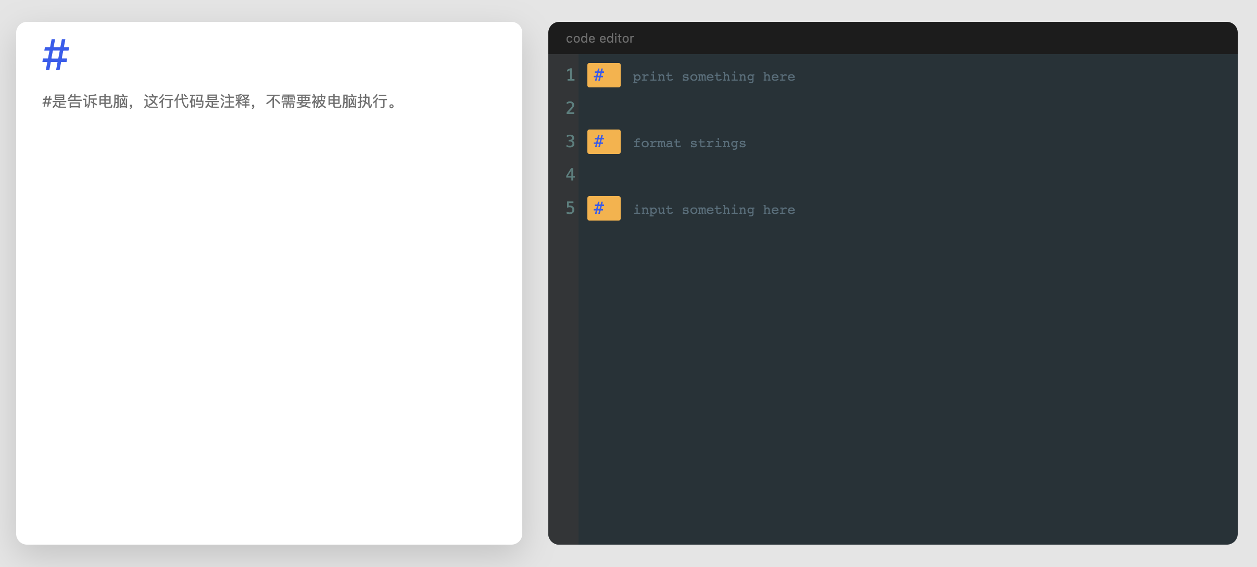
Task: Click the highlighted # on line 5
Action: pos(604,208)
